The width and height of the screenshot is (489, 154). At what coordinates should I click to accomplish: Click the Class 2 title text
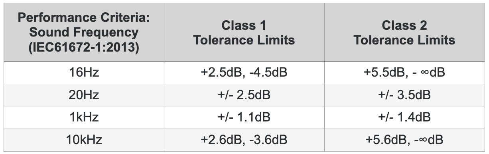(x=404, y=25)
